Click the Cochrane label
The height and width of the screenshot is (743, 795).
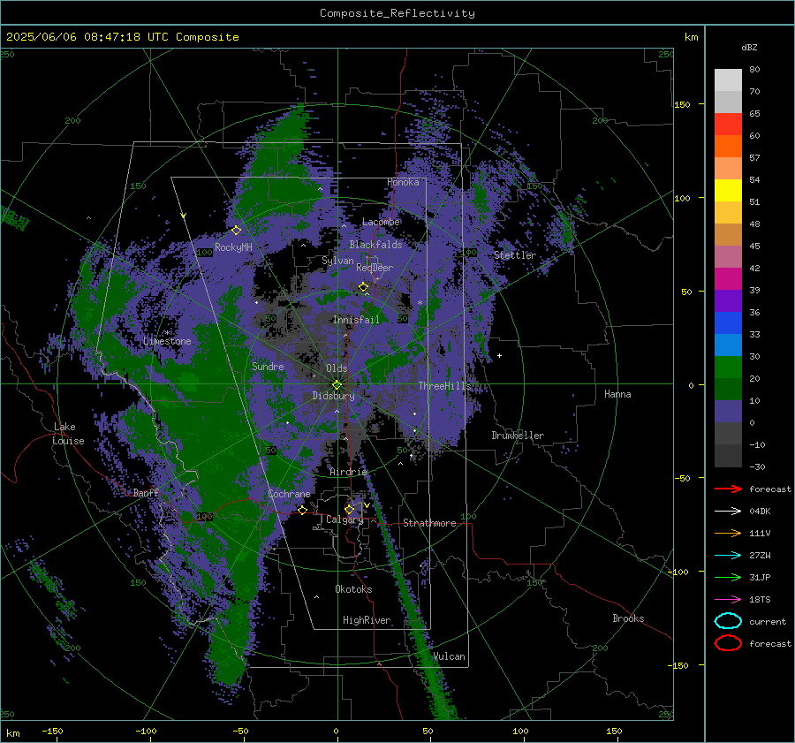(x=289, y=494)
